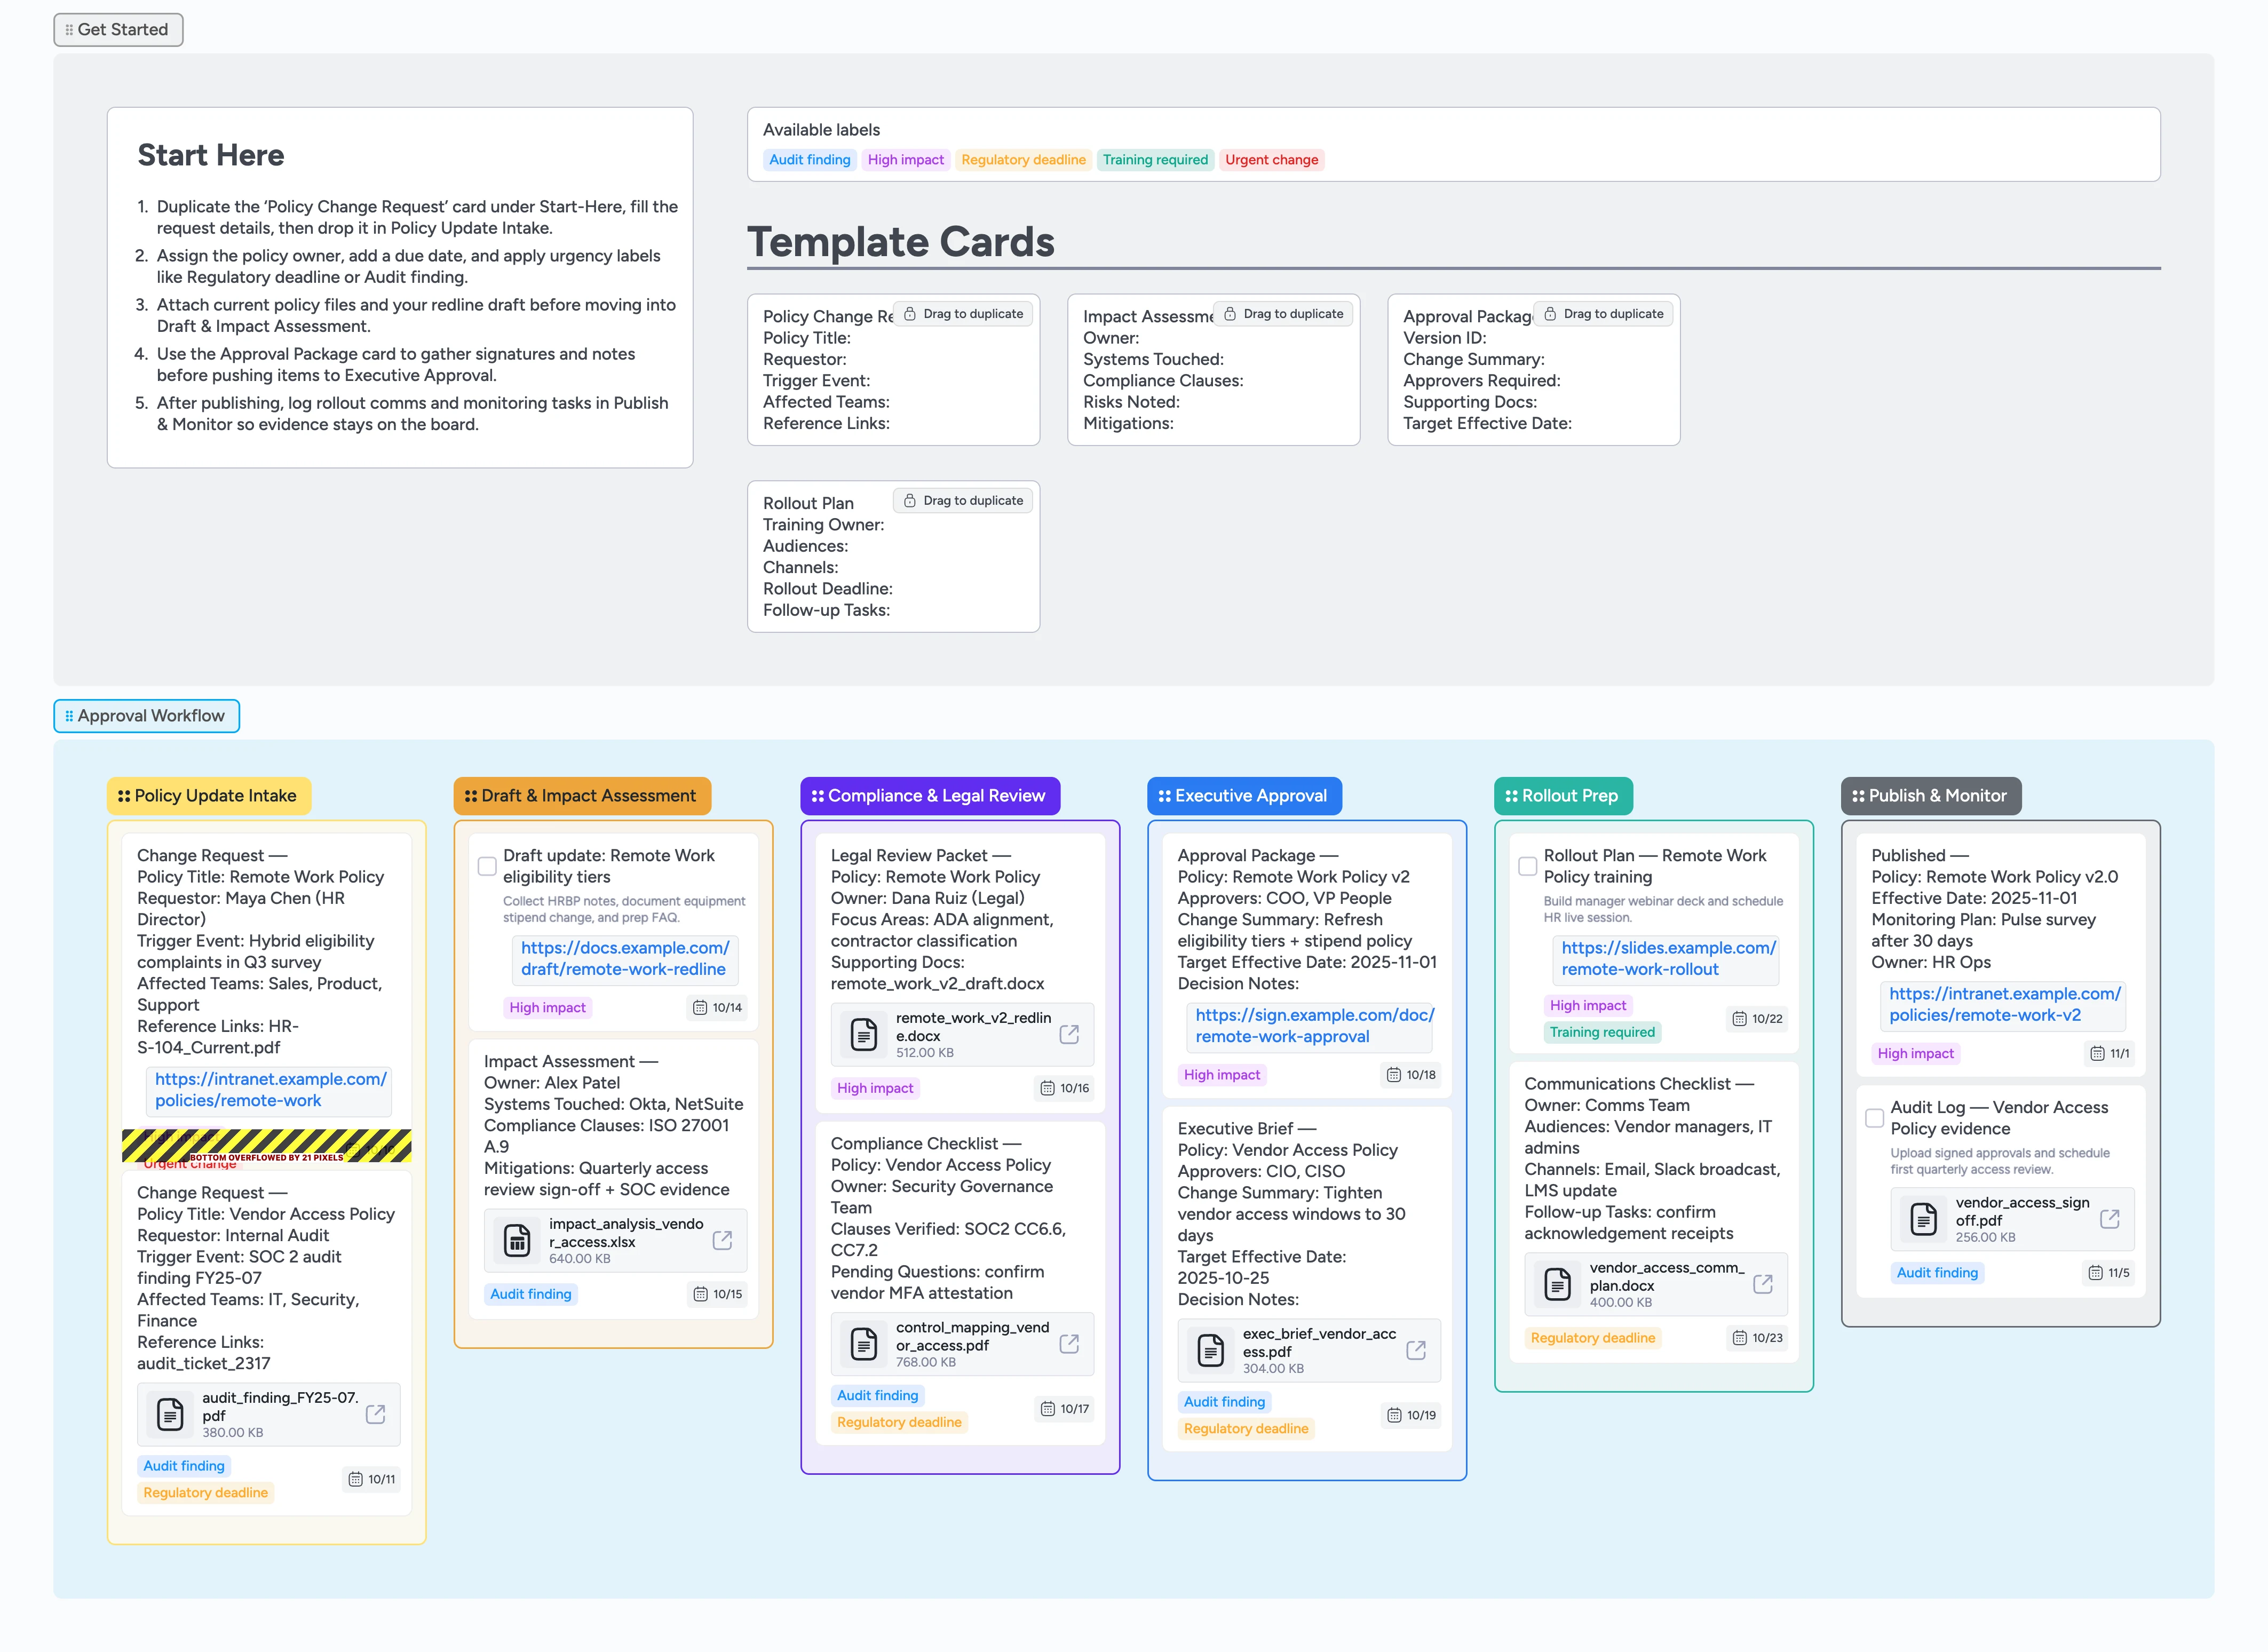
Task: Click the document icon on audit_finding_FY25-07.pdf
Action: click(x=170, y=1414)
